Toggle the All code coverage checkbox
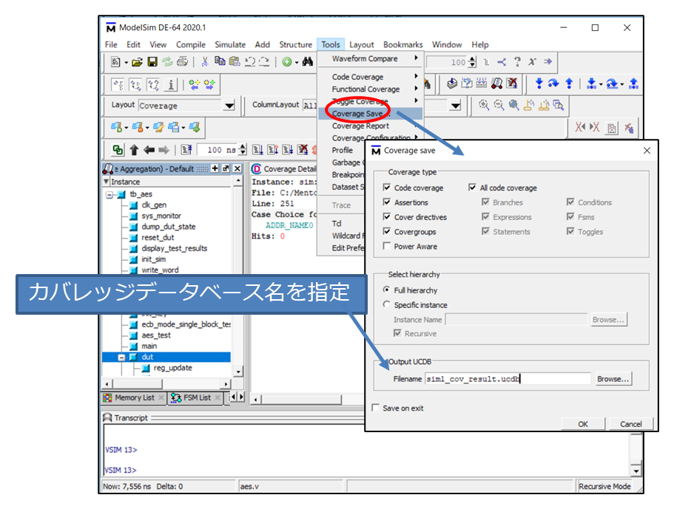This screenshot has width=674, height=509. pyautogui.click(x=473, y=188)
